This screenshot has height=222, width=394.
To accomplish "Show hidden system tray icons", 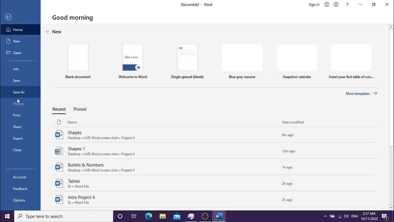I will 325,216.
